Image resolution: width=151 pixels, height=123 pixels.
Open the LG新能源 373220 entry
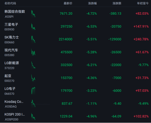tap(12, 65)
